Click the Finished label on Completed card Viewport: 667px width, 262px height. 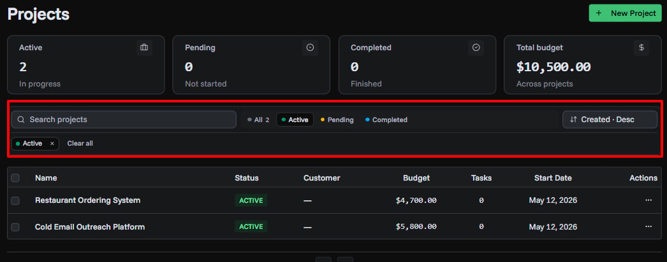366,84
